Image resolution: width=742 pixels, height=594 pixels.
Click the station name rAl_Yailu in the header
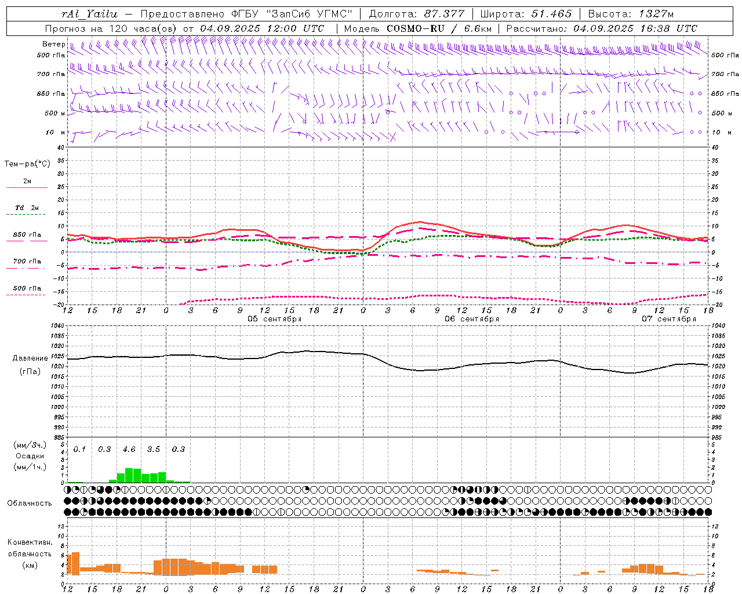point(89,14)
